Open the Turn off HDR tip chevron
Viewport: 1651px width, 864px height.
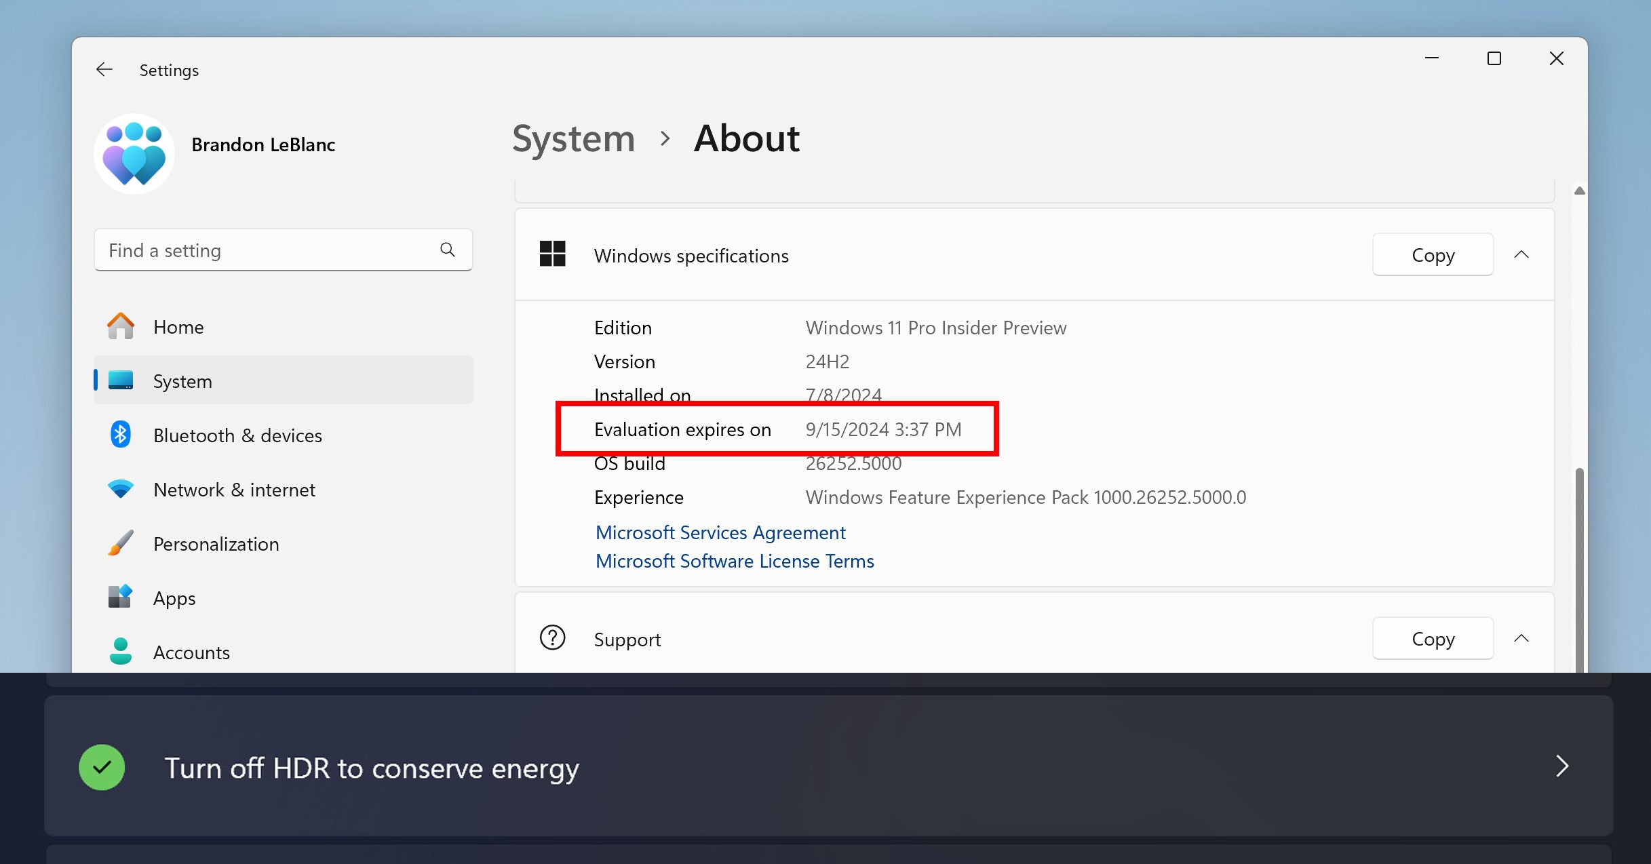pos(1562,766)
